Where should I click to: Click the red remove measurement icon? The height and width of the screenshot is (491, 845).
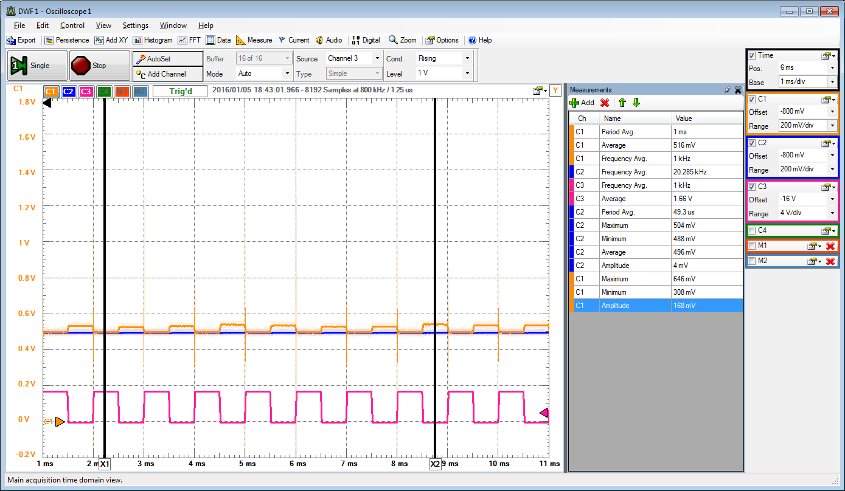pos(605,103)
